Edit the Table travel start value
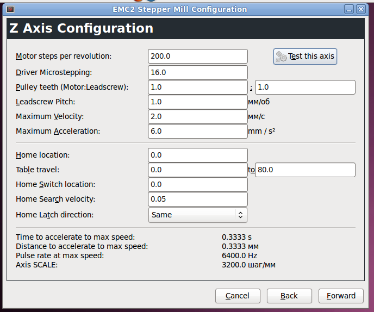 [x=198, y=170]
